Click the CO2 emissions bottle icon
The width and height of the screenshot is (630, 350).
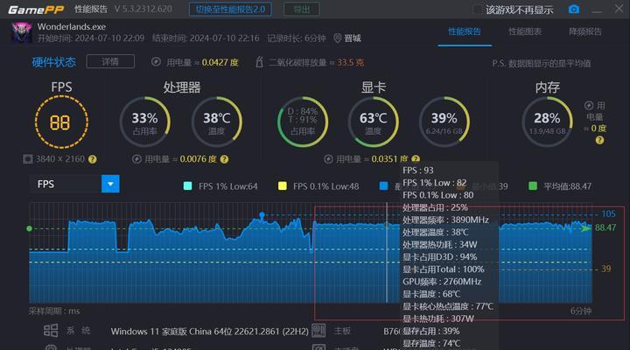(260, 62)
